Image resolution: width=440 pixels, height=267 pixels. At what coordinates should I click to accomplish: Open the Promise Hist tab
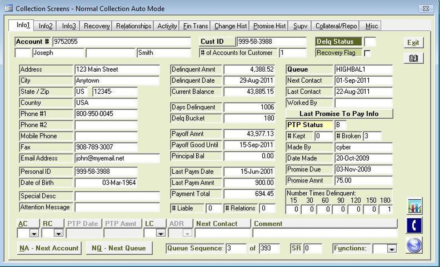269,26
